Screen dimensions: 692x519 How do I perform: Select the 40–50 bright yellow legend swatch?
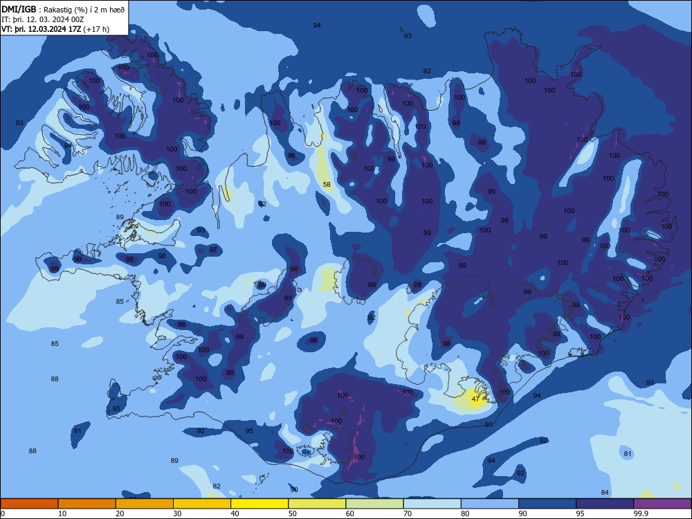tap(259, 504)
